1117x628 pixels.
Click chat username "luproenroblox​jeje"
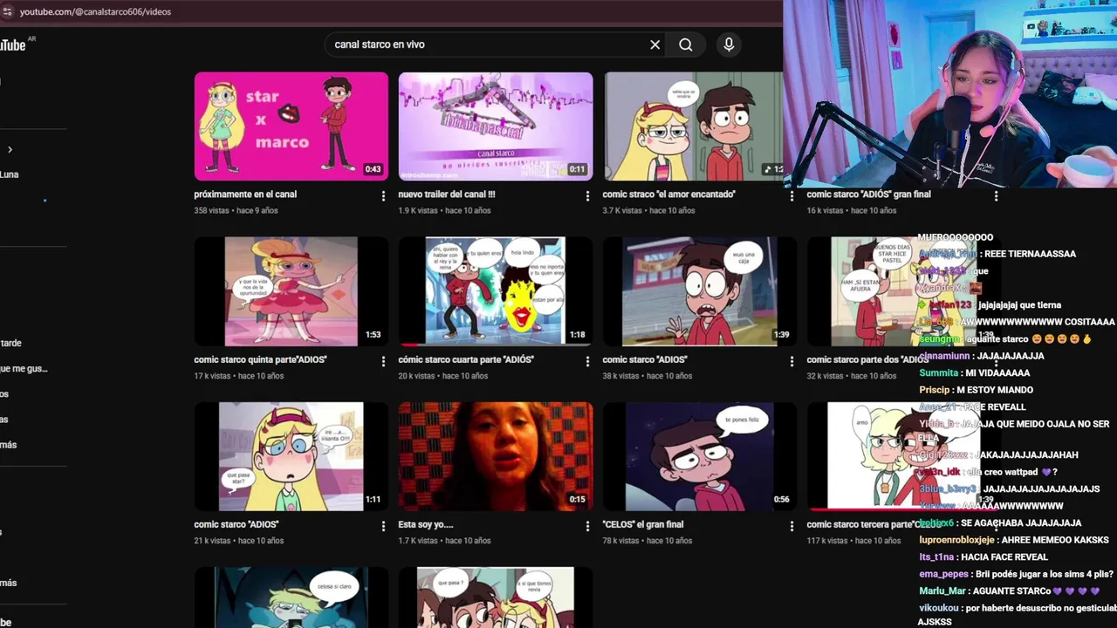tap(956, 540)
